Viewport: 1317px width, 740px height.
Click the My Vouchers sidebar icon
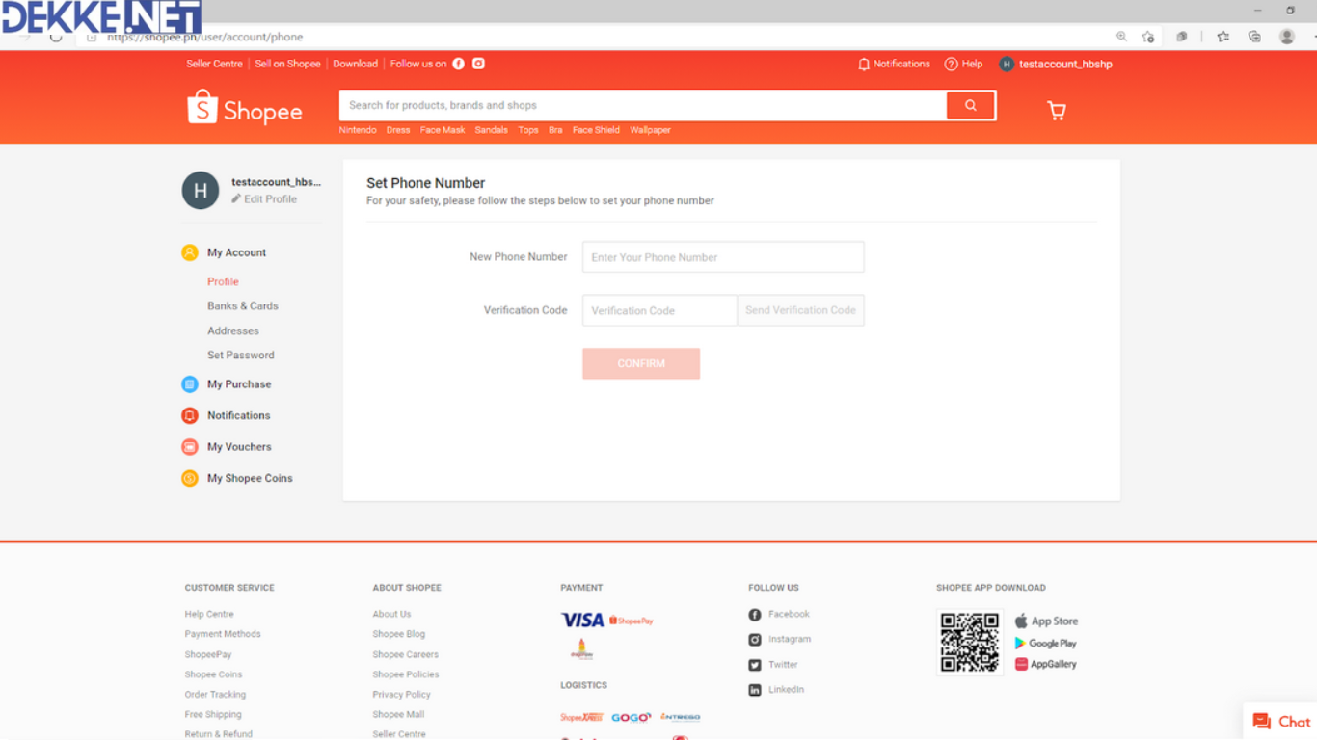190,447
